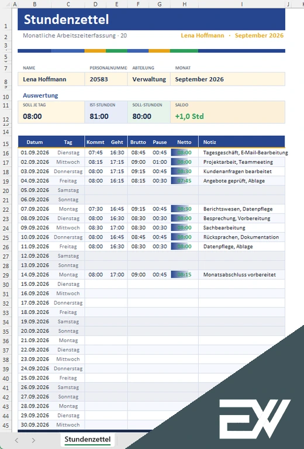Select row 16 header
This screenshot has width=304, height=449.
(6, 153)
